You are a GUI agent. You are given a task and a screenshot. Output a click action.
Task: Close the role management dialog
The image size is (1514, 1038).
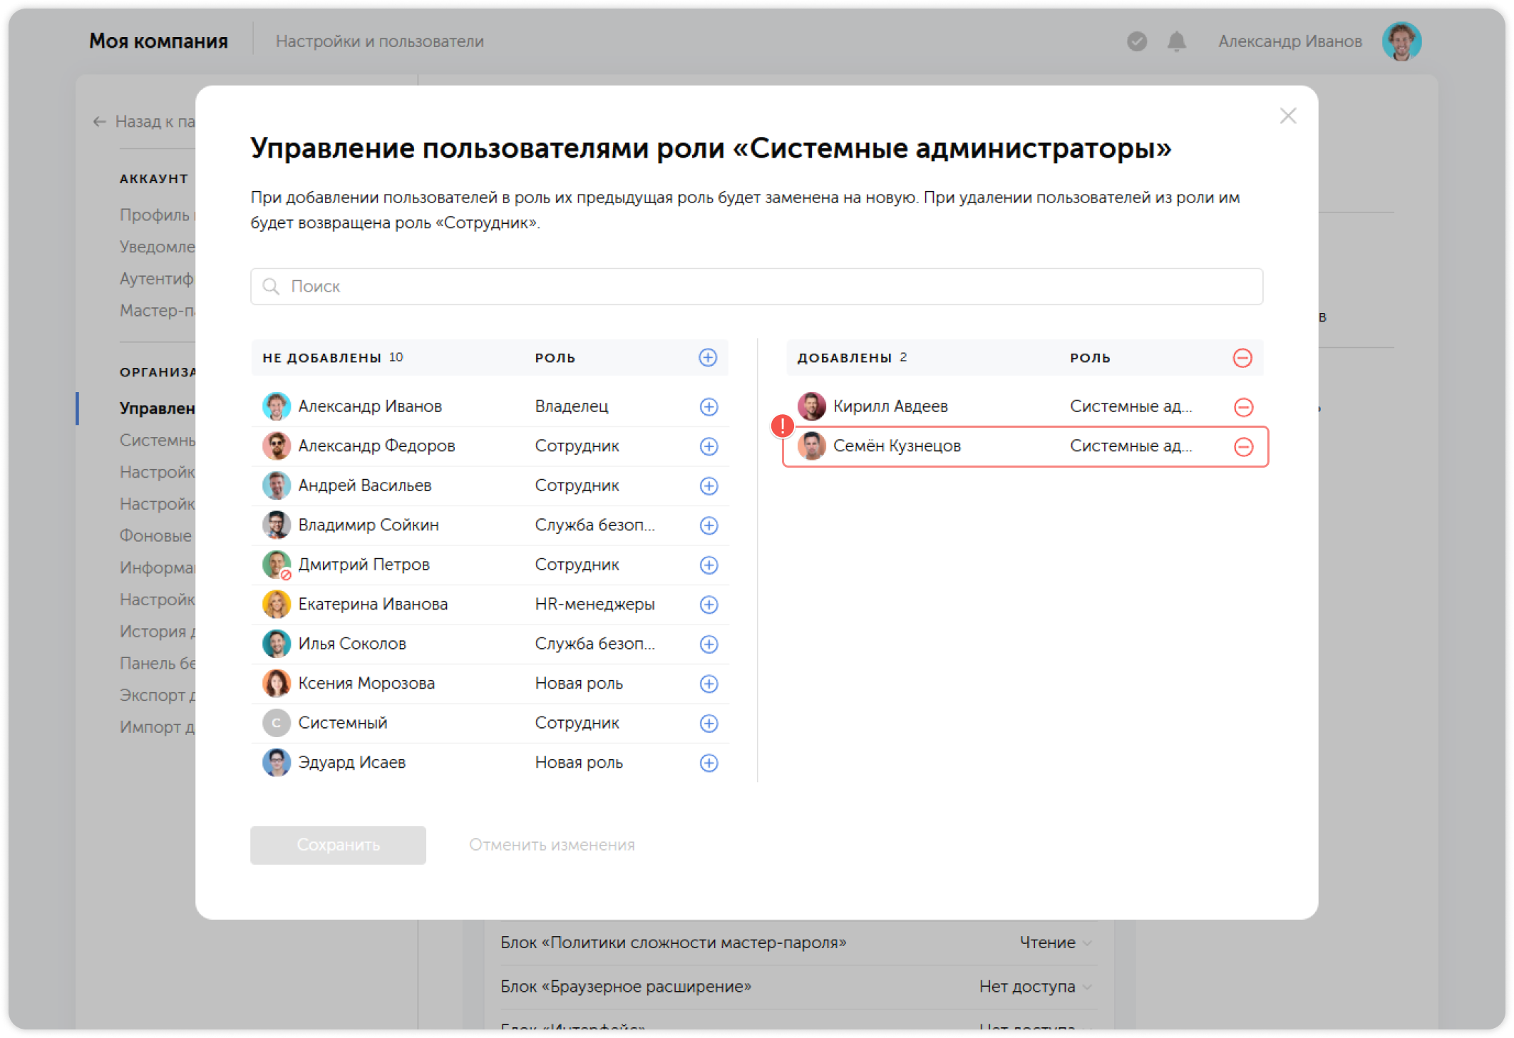(x=1287, y=115)
